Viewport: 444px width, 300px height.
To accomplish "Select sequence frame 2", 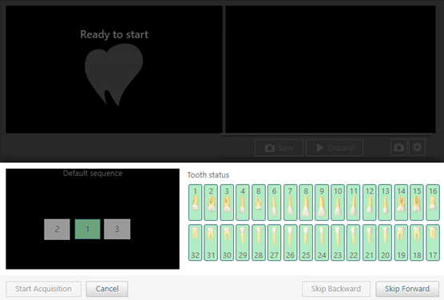I will coord(57,229).
